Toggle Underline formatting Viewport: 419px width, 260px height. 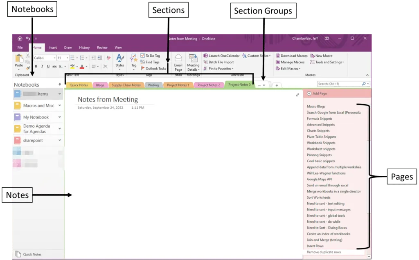(x=48, y=67)
